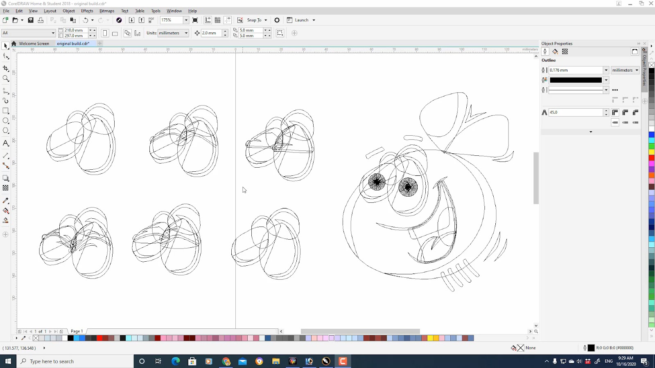Open the Snap To options
This screenshot has height=368, width=655.
pyautogui.click(x=254, y=20)
